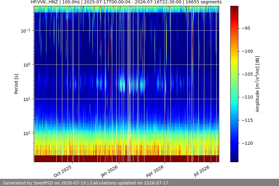Click the 'Period [s]' y-axis label
The image size is (279, 186).
click(x=16, y=84)
